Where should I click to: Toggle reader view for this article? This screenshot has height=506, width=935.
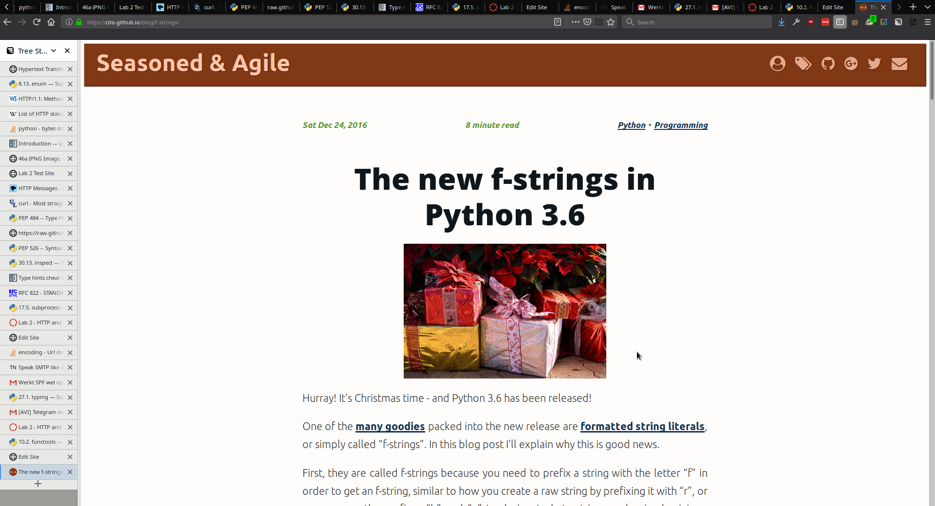click(x=558, y=22)
